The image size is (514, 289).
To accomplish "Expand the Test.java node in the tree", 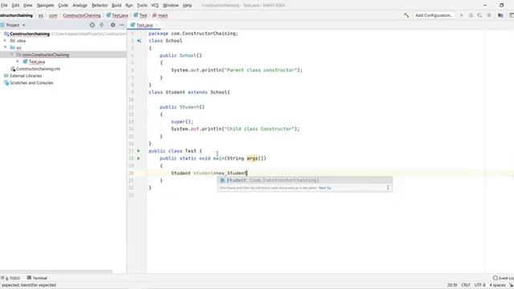I will 18,62.
